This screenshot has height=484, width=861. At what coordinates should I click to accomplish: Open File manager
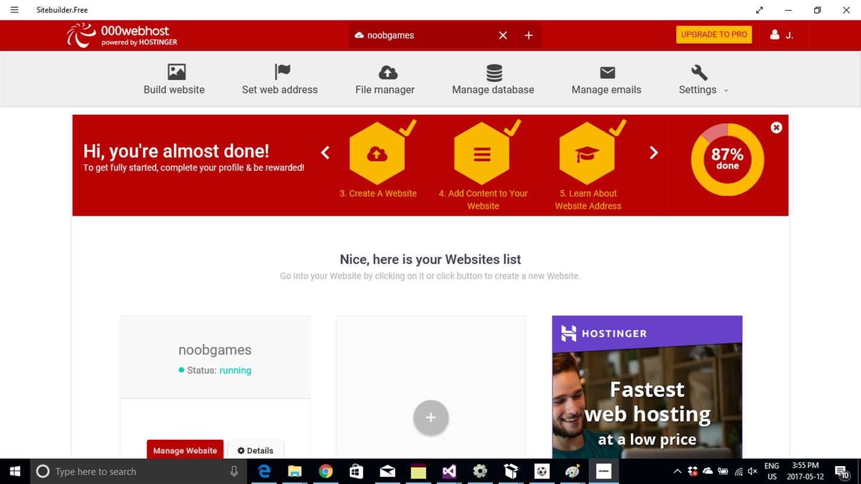pos(385,79)
